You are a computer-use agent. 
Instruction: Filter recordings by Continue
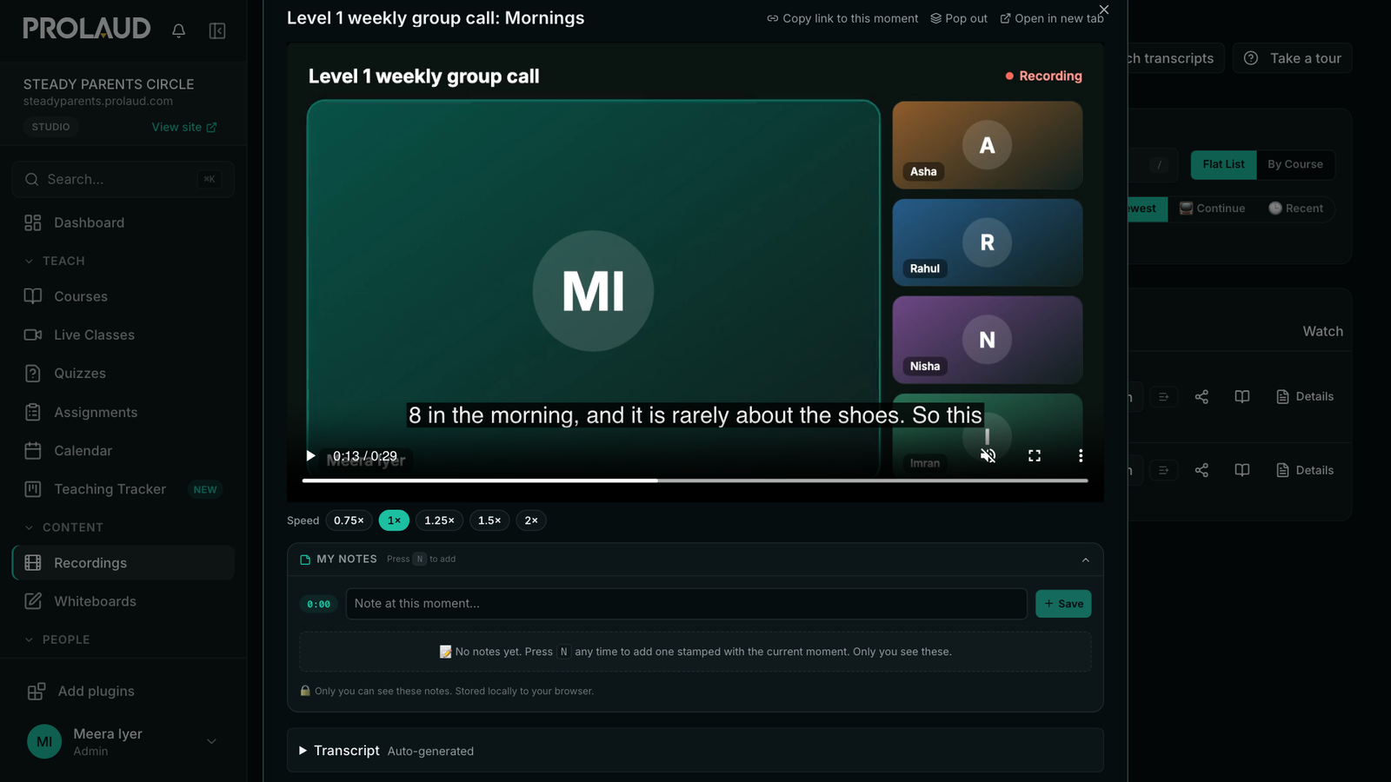[1212, 209]
